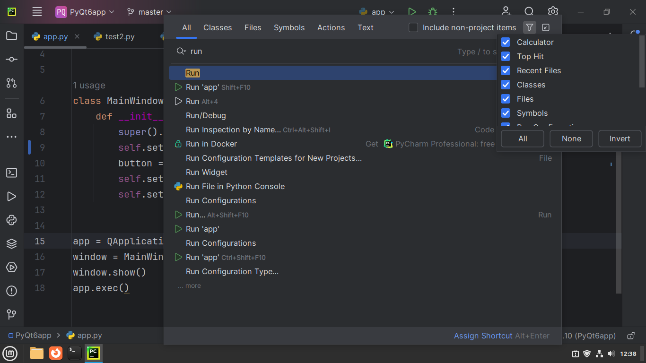This screenshot has height=363, width=646.
Task: Open the Git tool window
Action: 12,314
